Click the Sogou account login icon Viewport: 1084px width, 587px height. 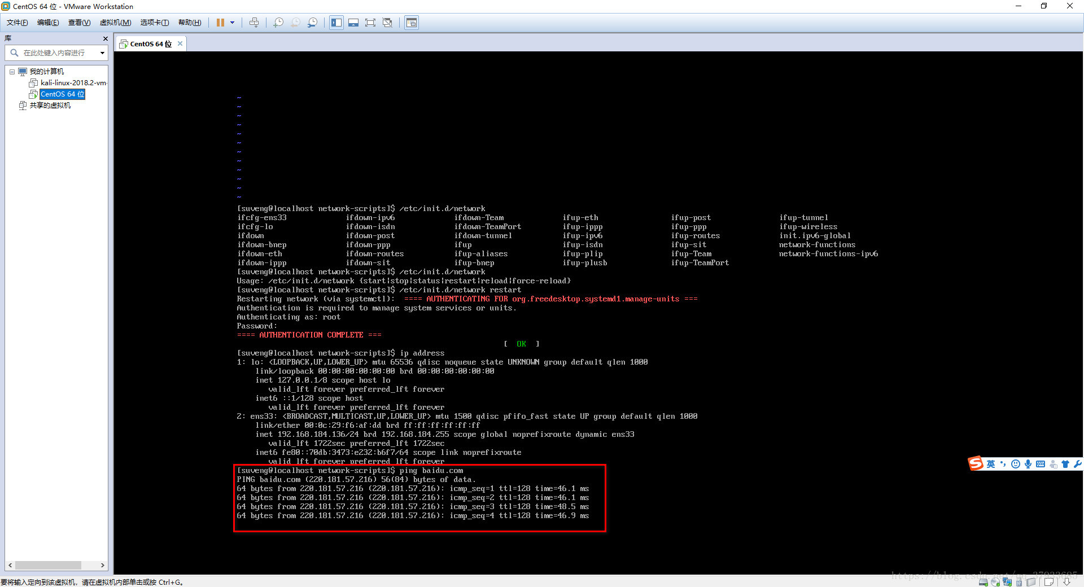click(x=1053, y=464)
